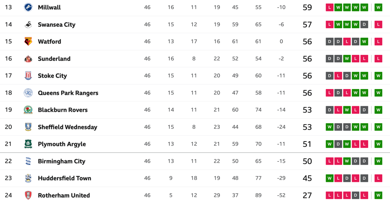Open the Plymouth Argyle team page link

point(62,144)
